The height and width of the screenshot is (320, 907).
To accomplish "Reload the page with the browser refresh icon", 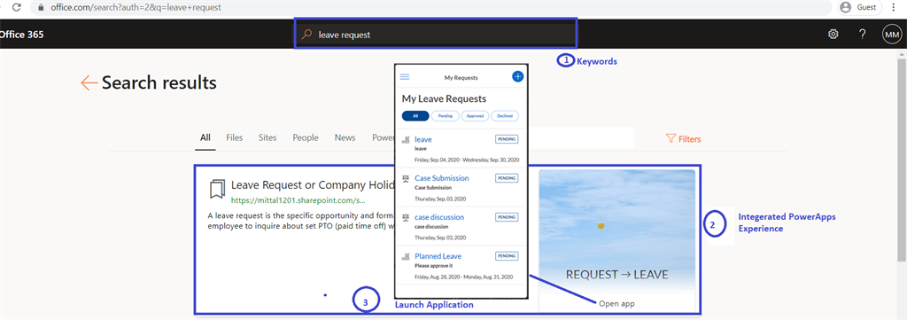I will pos(17,8).
